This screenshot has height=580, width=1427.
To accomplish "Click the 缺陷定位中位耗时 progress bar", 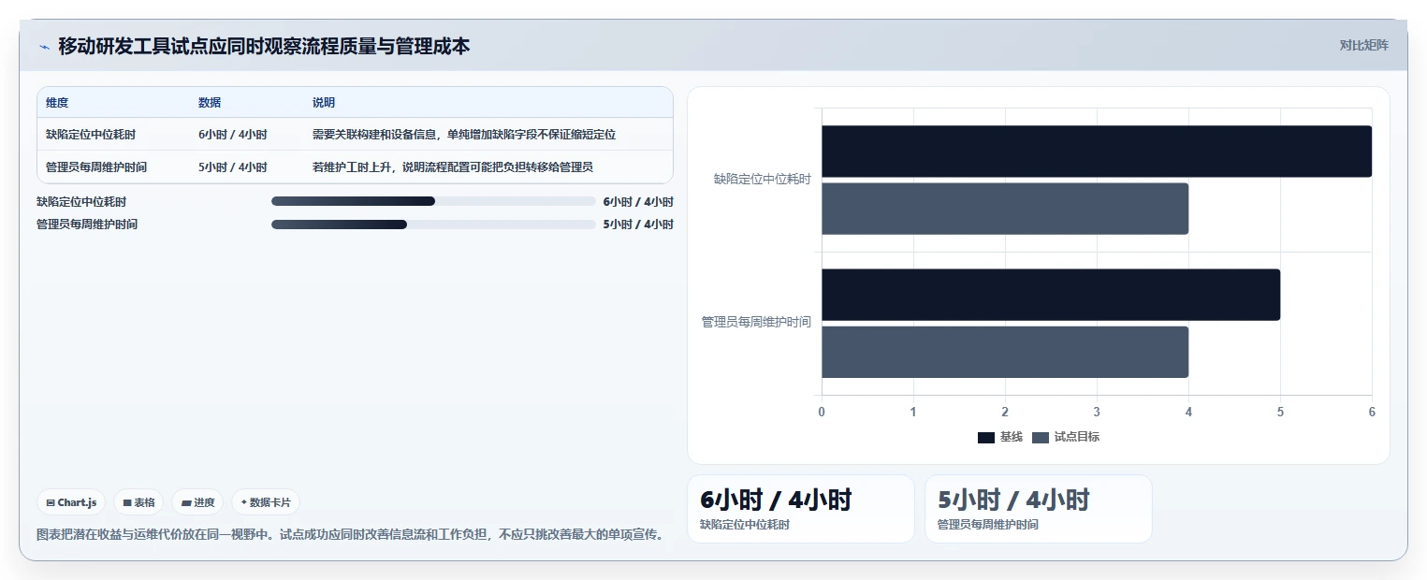I will click(x=433, y=201).
